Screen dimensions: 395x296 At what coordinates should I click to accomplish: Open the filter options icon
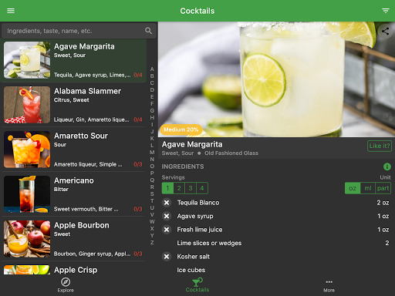click(385, 11)
